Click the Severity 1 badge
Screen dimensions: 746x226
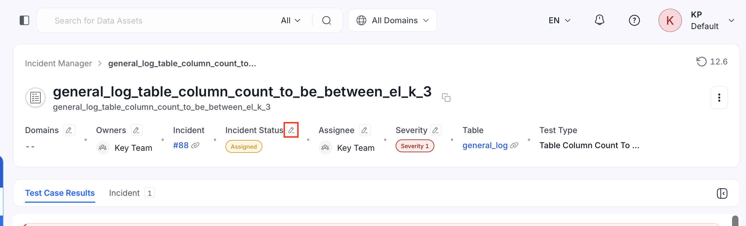pos(415,146)
